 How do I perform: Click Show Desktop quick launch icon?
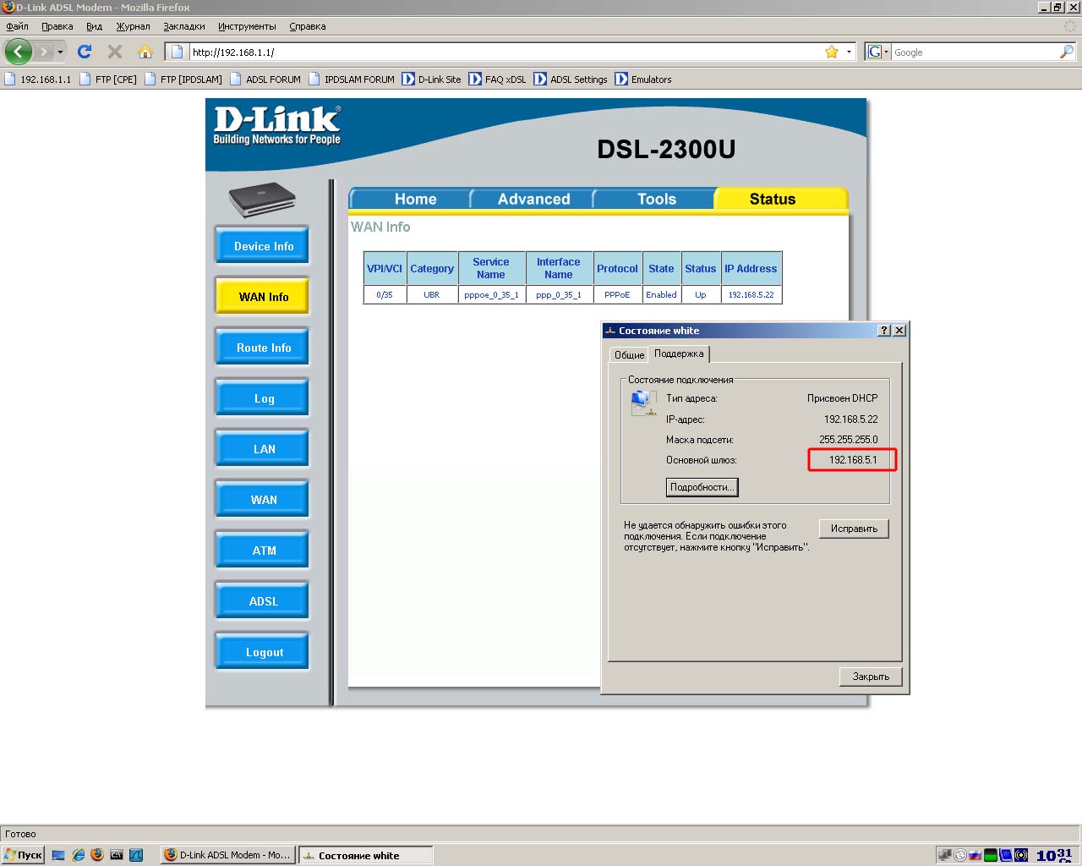58,855
